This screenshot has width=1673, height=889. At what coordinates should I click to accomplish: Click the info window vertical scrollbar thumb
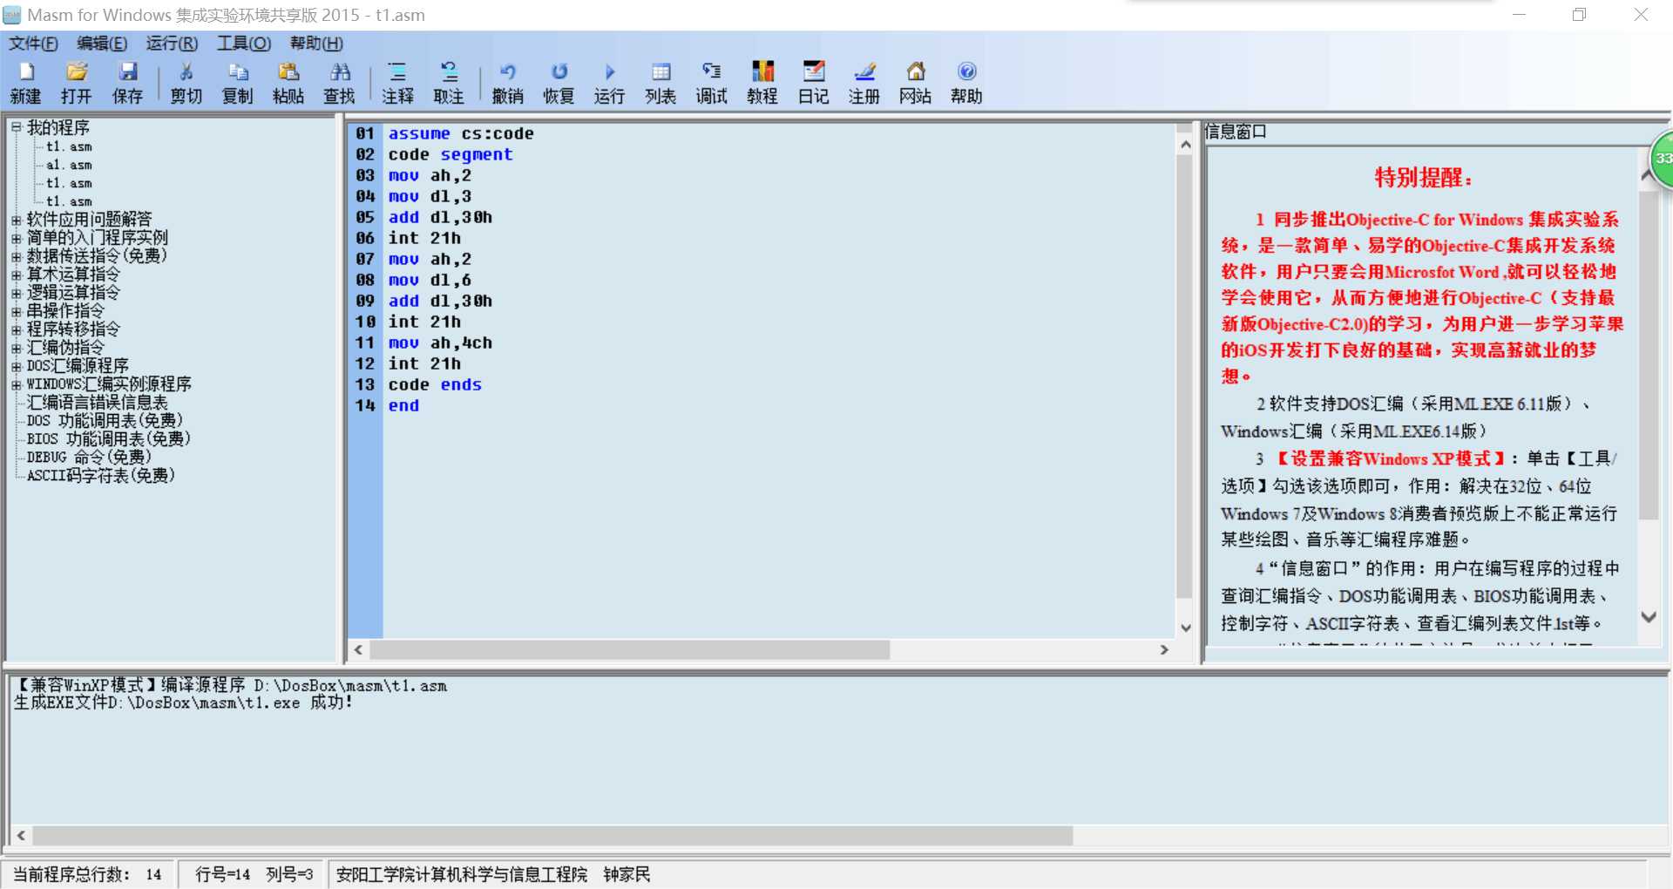tap(1648, 355)
